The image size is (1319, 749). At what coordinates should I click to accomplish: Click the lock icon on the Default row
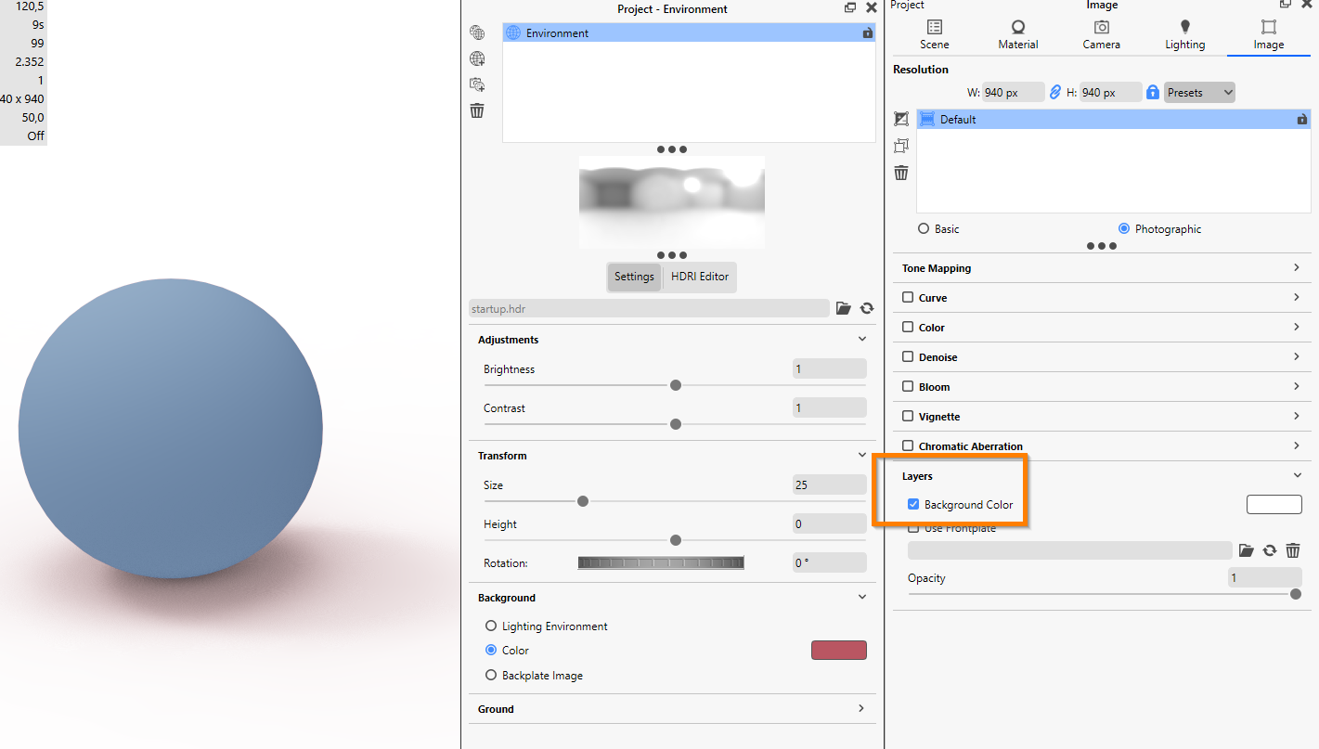[x=1302, y=119]
